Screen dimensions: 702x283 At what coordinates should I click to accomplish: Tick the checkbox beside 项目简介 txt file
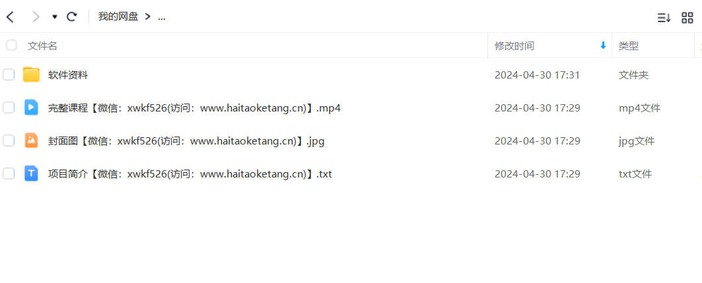(x=9, y=173)
